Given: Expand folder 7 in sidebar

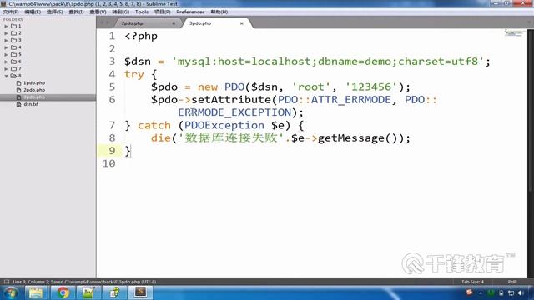Looking at the screenshot, I should [x=6, y=69].
